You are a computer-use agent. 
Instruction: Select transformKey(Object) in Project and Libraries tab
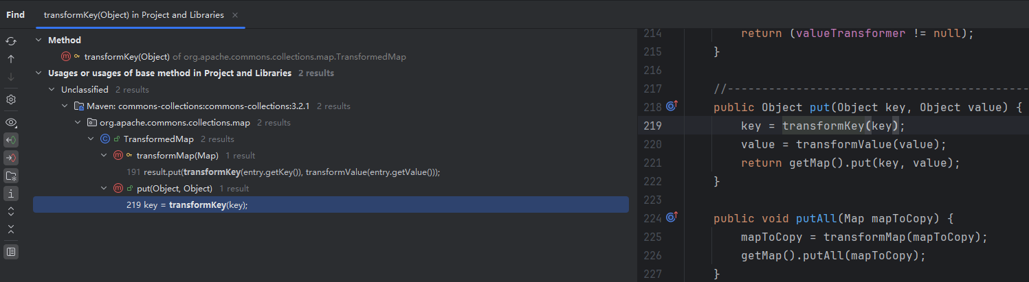133,15
